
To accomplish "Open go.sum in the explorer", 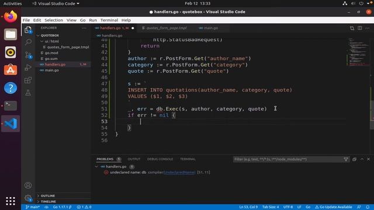I will click(x=51, y=58).
